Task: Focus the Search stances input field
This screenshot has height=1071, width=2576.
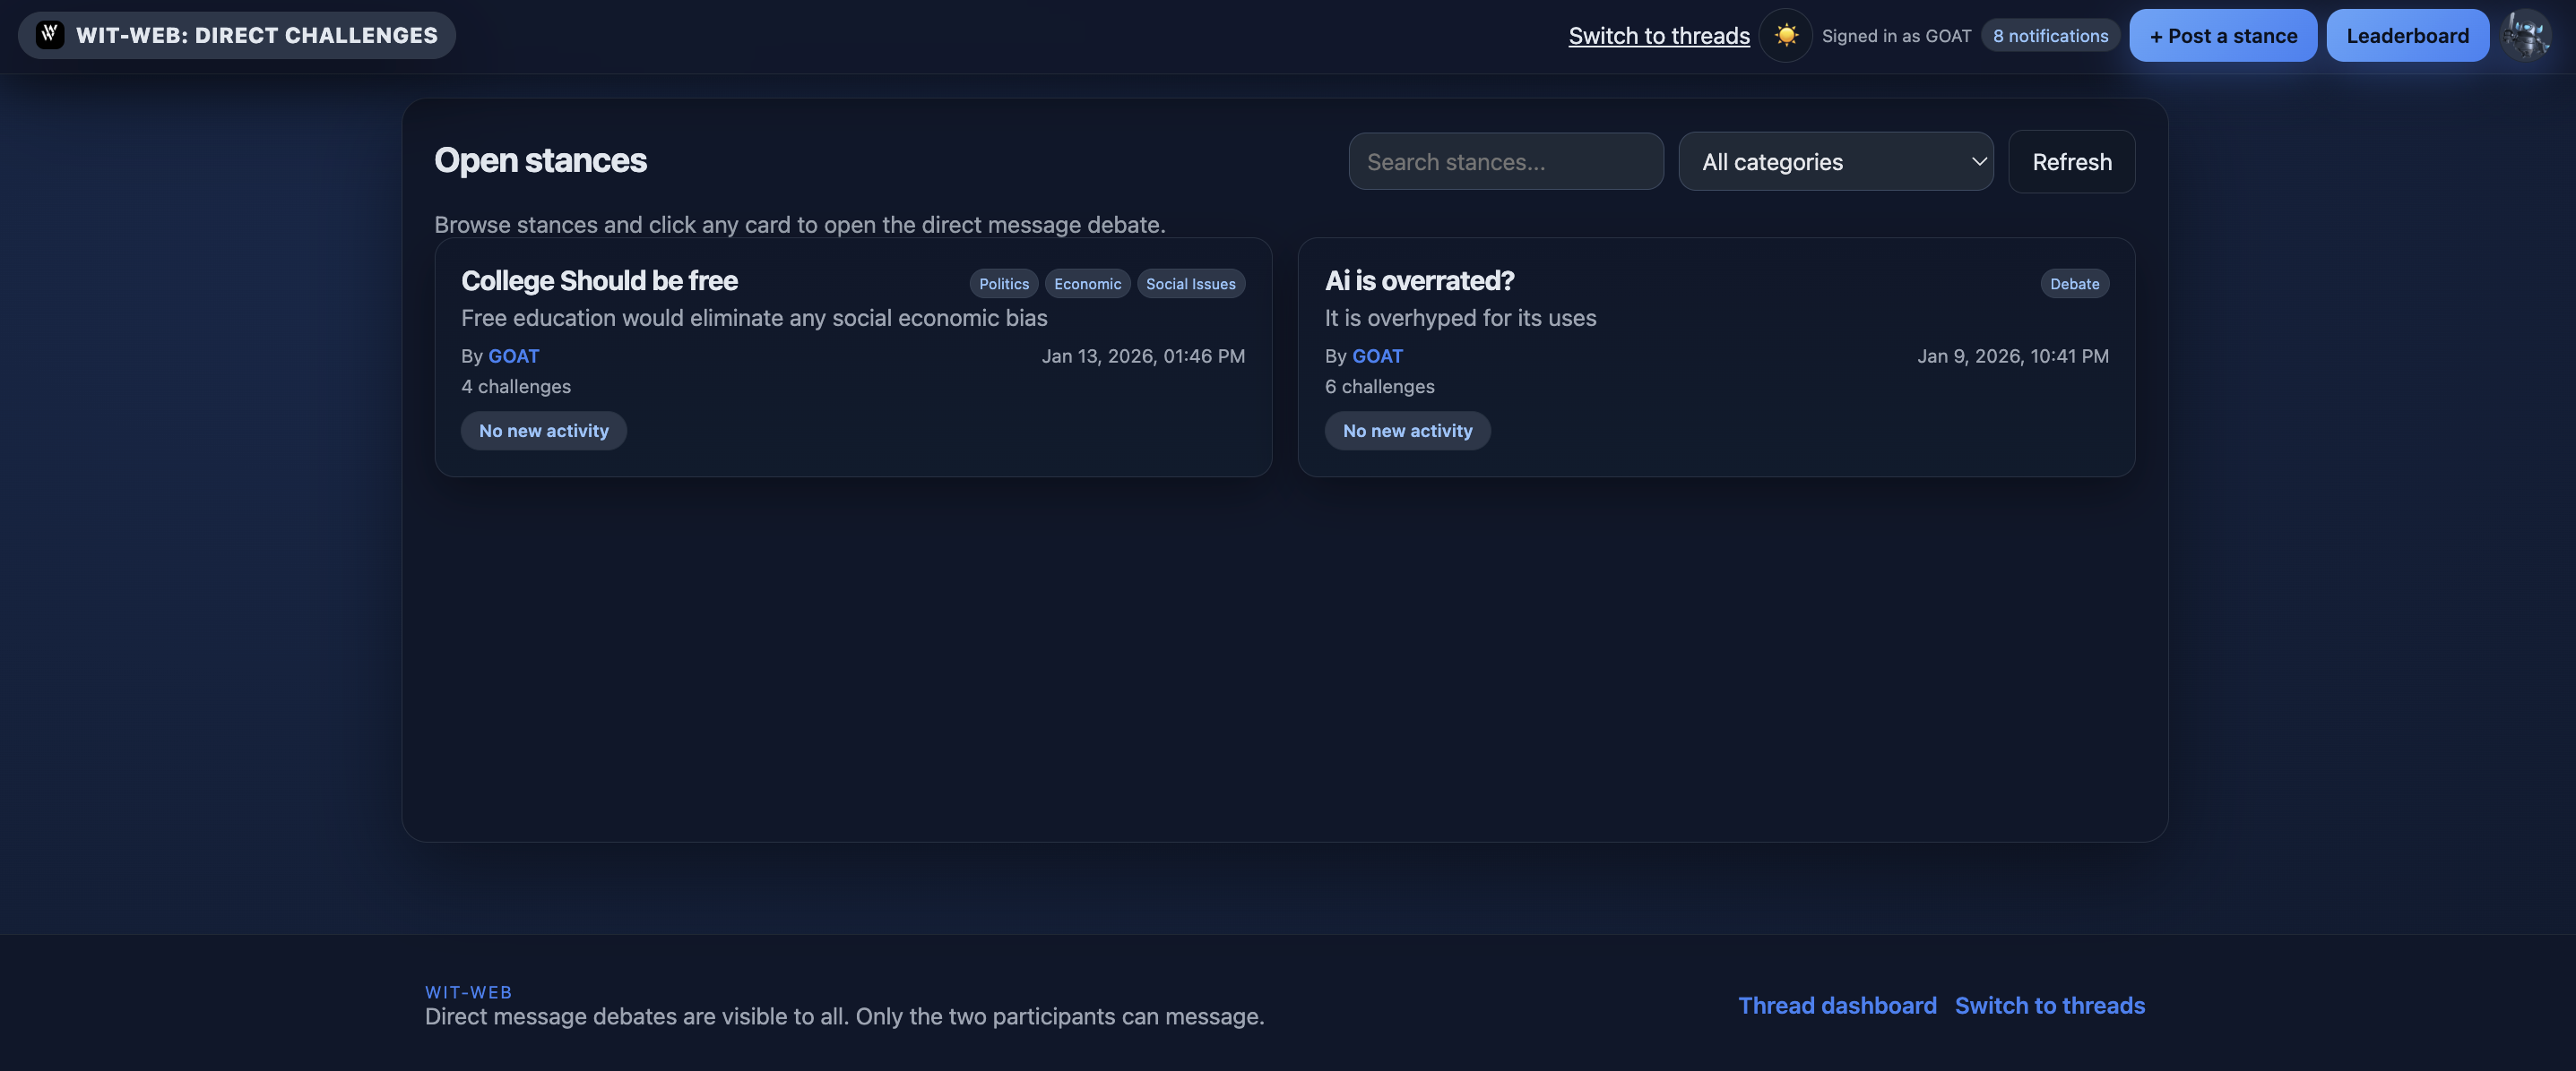Action: pyautogui.click(x=1505, y=161)
